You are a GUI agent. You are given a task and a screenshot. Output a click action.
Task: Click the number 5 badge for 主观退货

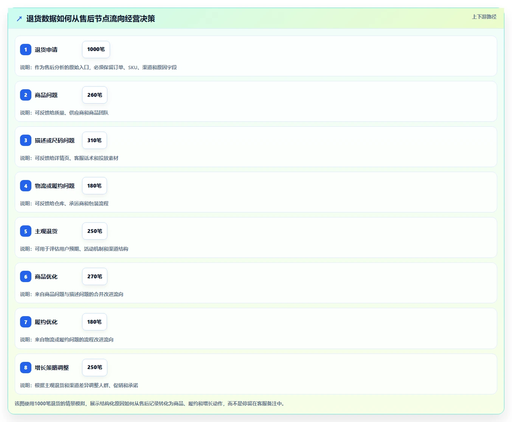[26, 231]
